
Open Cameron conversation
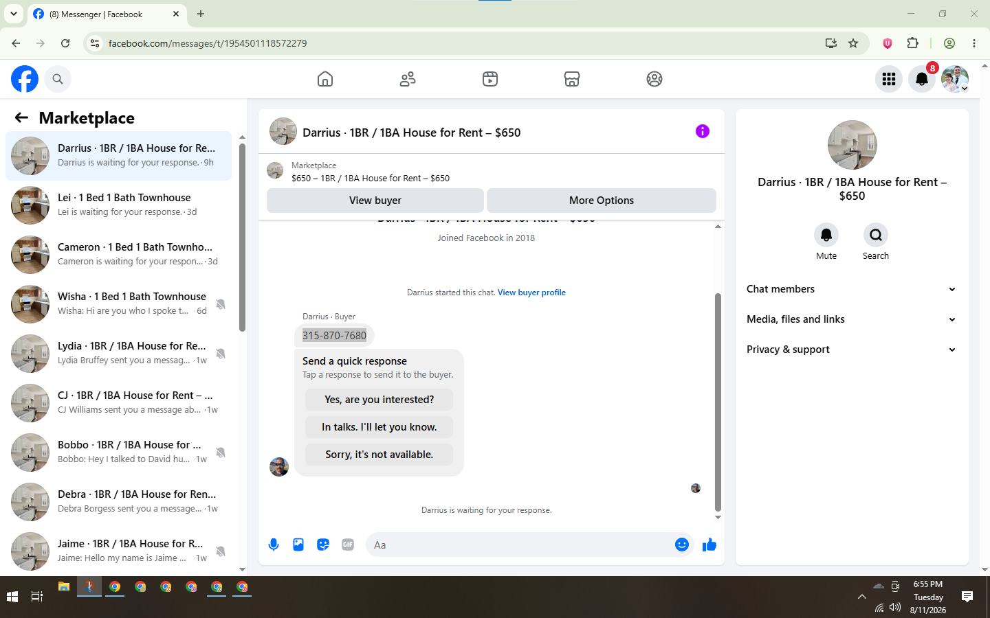point(119,255)
